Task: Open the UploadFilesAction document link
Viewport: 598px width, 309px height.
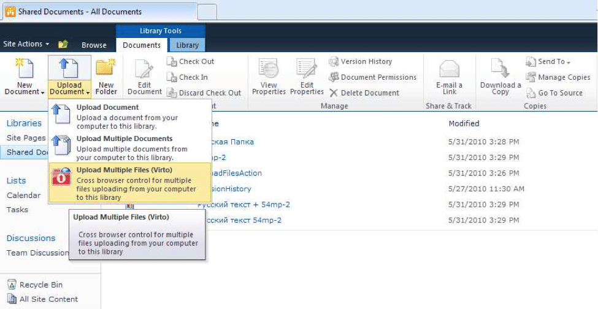Action: pyautogui.click(x=237, y=173)
